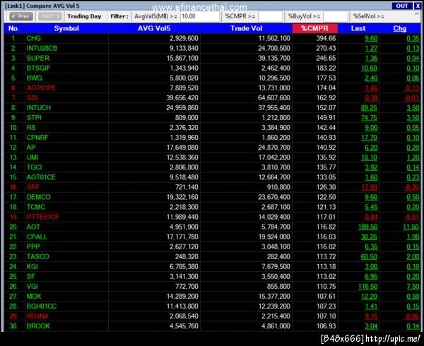Click the change value 11.50 for AOT

pyautogui.click(x=411, y=227)
